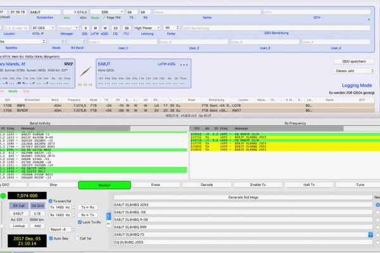Click the Add button
This screenshot has width=380, height=253.
37,226
